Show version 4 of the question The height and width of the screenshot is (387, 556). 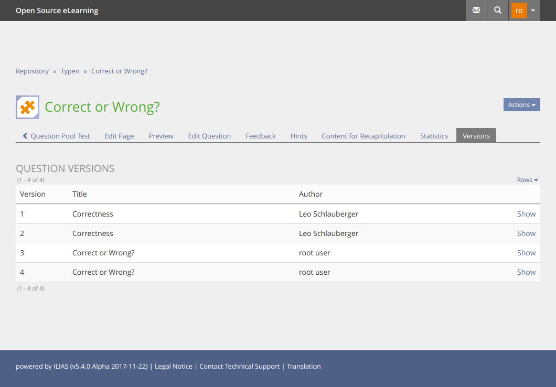[x=526, y=272]
